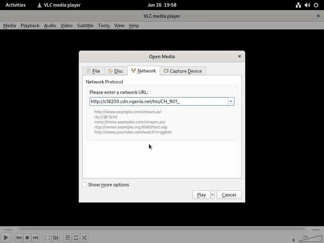This screenshot has height=243, width=324.
Task: Click the VLC media player app menu
Action: [59, 5]
